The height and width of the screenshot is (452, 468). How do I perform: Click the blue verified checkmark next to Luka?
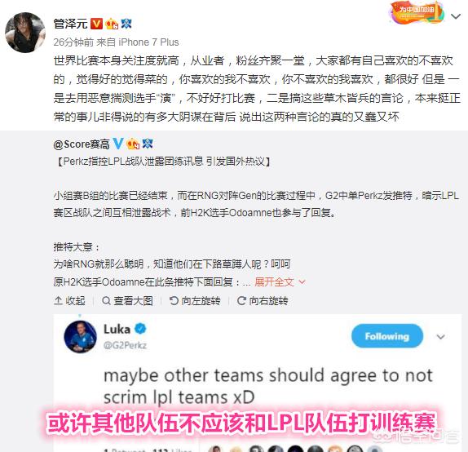pyautogui.click(x=140, y=329)
